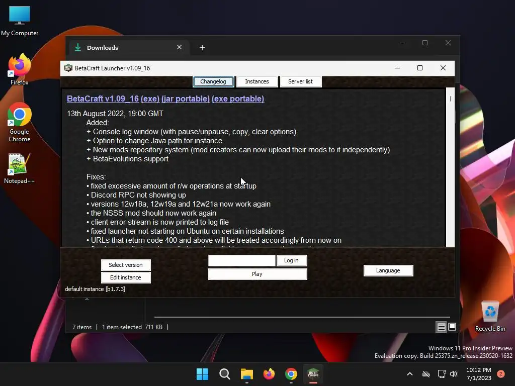The image size is (515, 386).
Task: Start the game with Play button
Action: pyautogui.click(x=257, y=274)
